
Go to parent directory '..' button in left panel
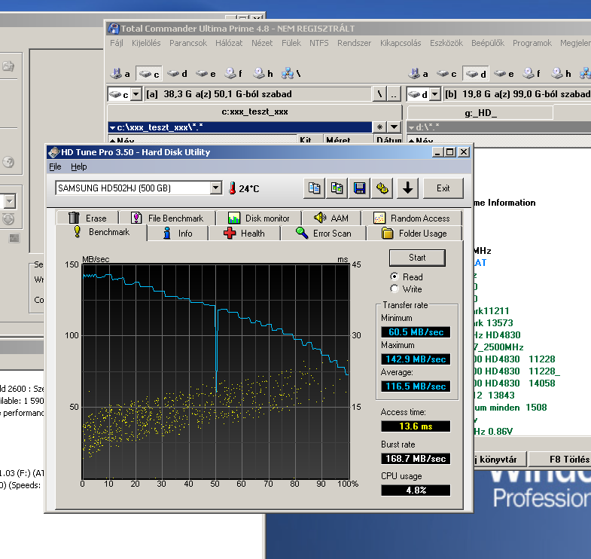coord(394,94)
